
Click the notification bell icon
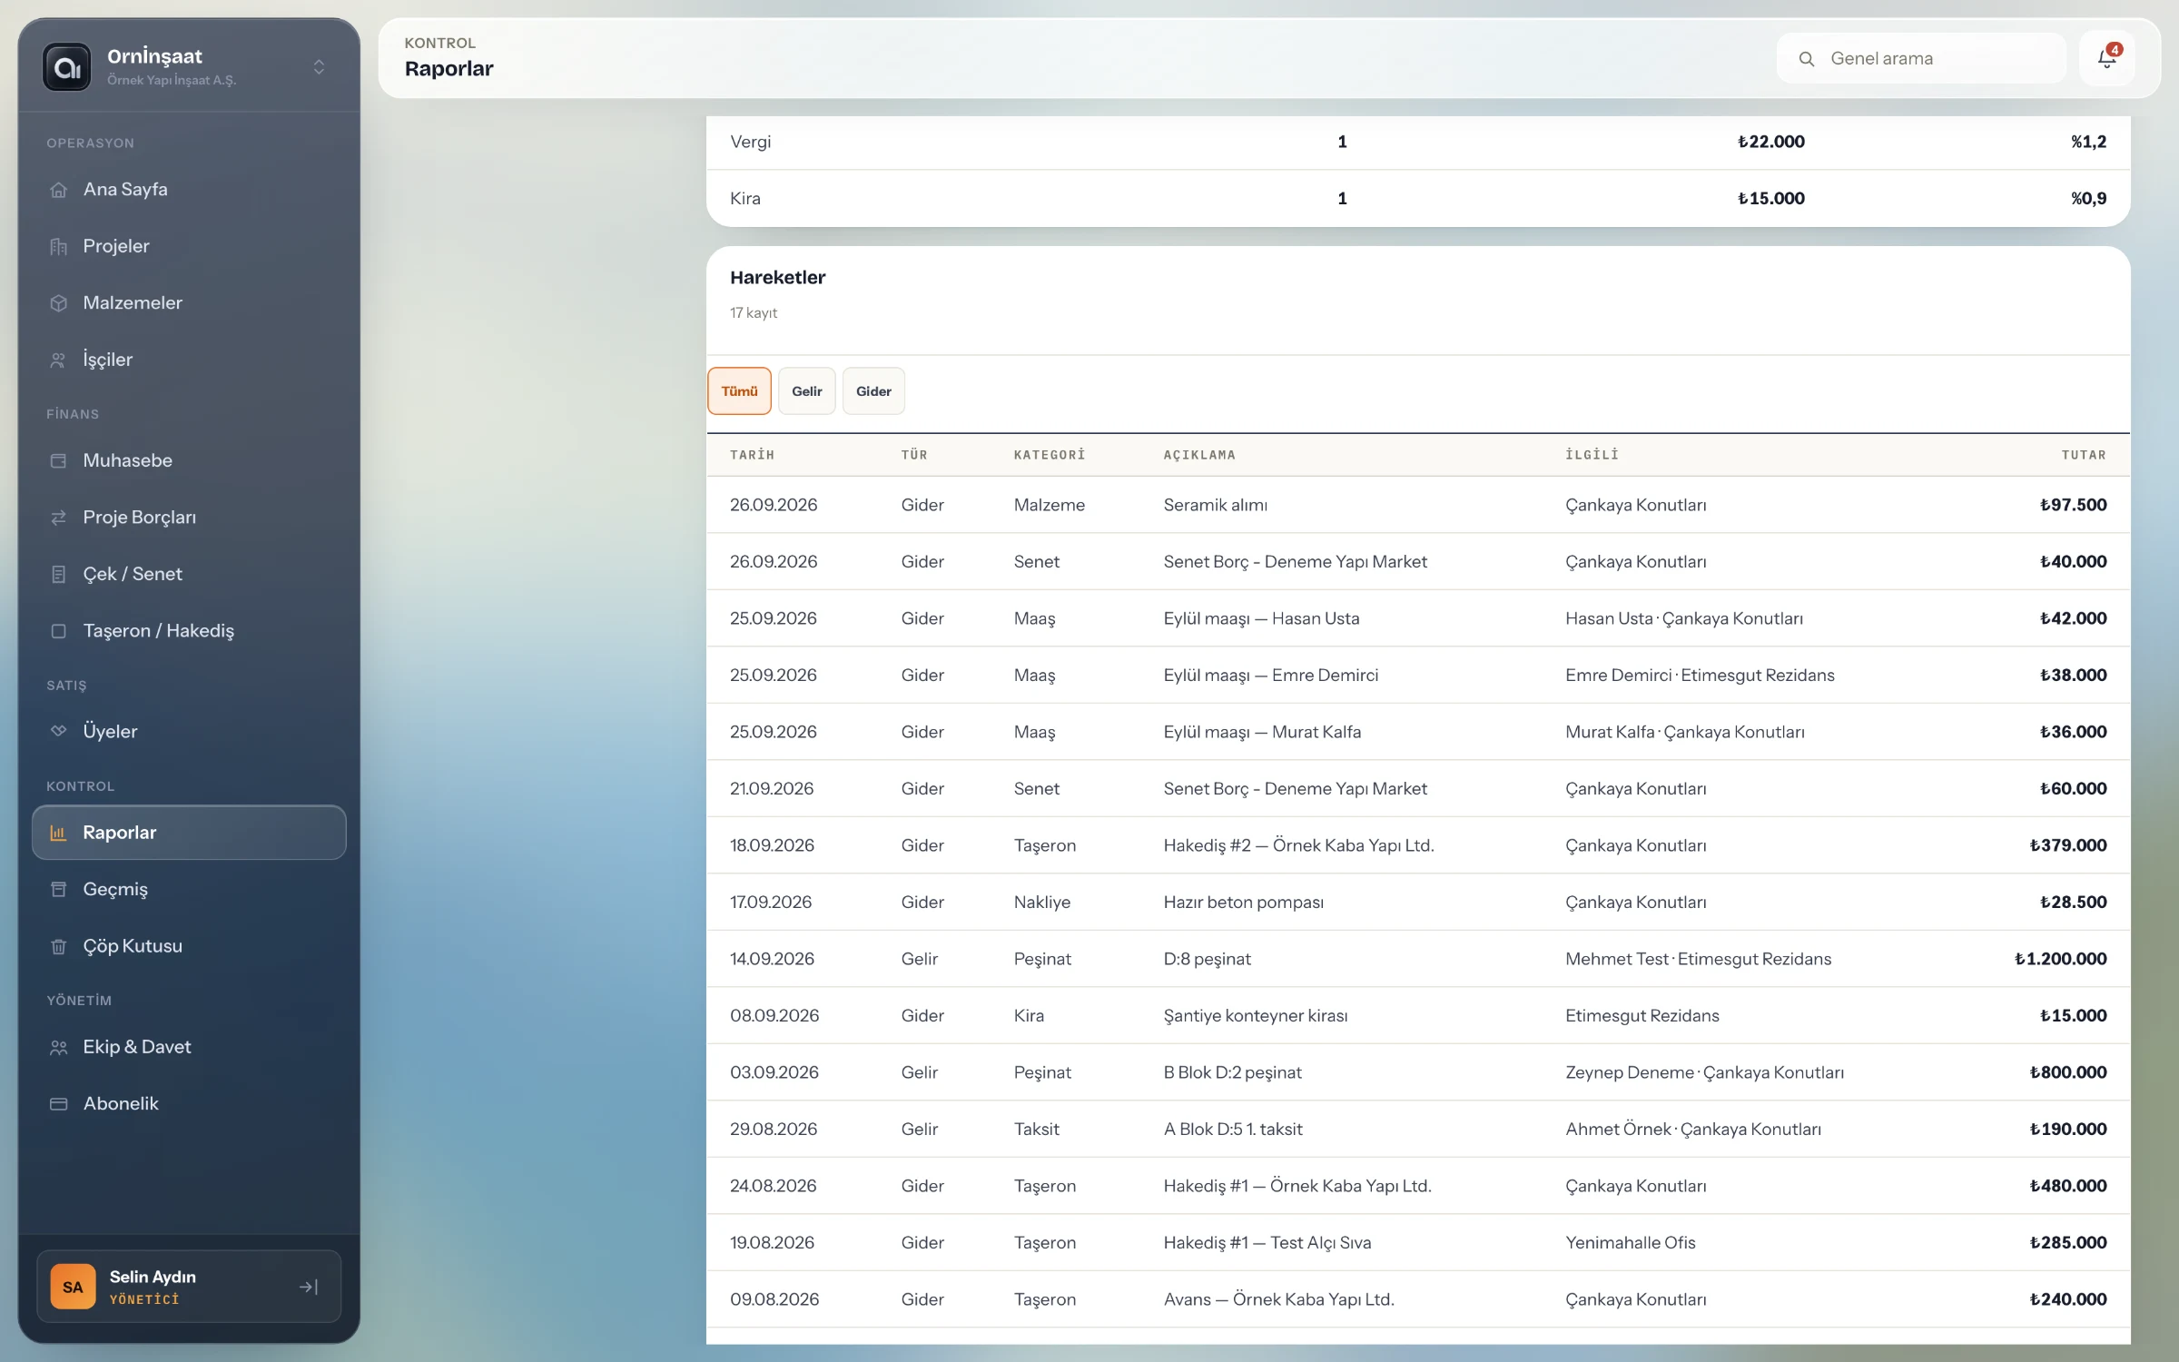[2106, 58]
